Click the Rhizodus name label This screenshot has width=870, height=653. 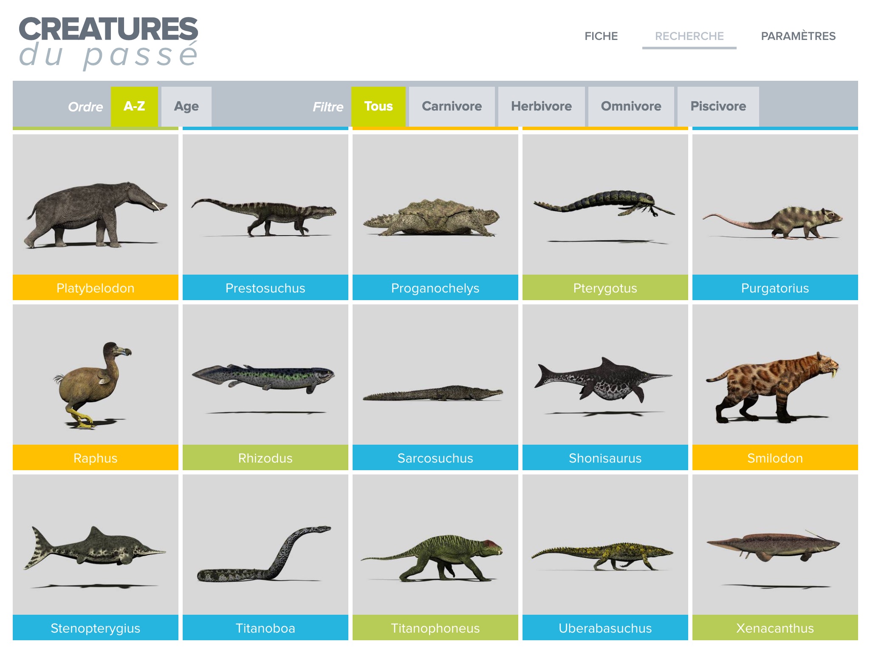coord(266,458)
